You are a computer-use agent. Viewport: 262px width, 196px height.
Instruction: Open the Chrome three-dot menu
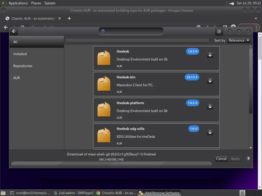256,28
